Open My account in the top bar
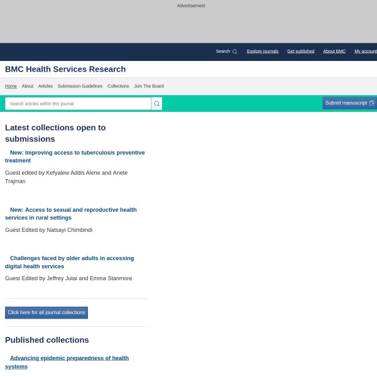The width and height of the screenshot is (377, 377). (x=365, y=51)
